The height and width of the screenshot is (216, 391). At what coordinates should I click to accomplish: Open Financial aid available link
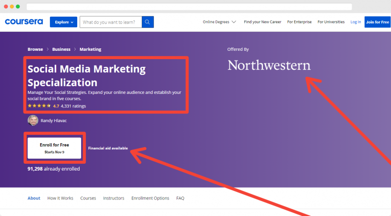pos(108,148)
